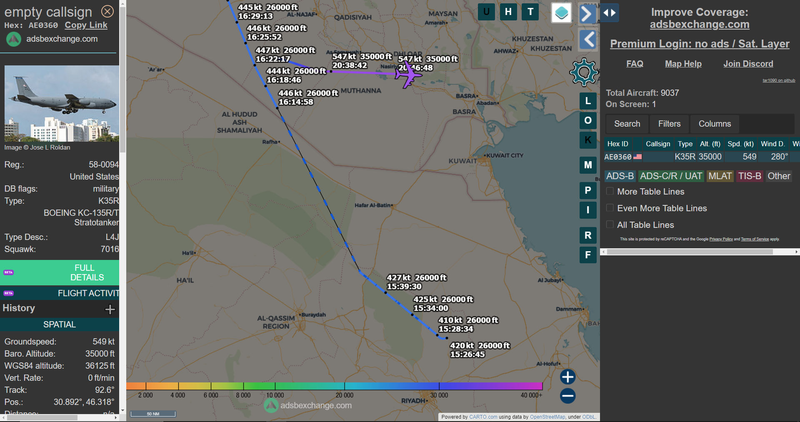The image size is (800, 422).
Task: Zoom out the map with the minus button
Action: 567,396
